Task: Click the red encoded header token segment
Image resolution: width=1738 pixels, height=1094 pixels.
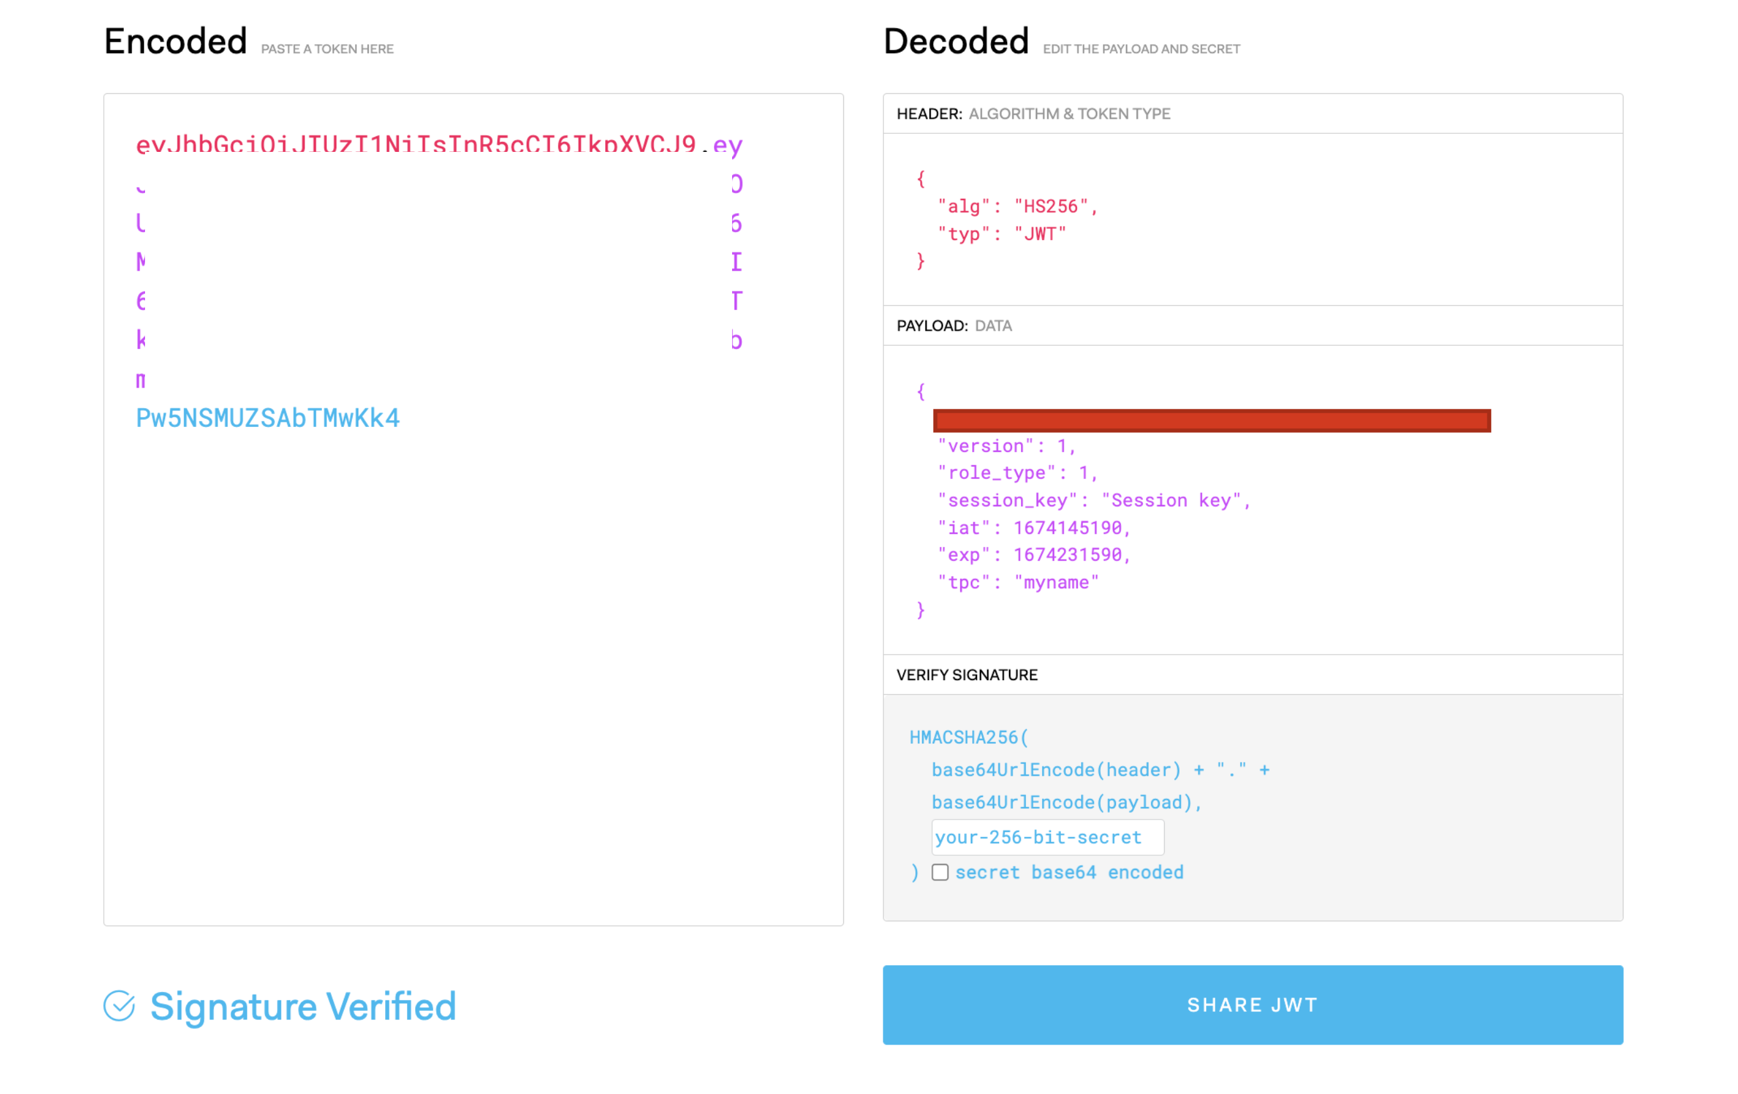Action: point(415,145)
